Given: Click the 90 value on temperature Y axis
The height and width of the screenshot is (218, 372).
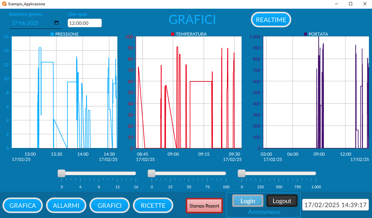Looking at the screenshot, I should [x=130, y=48].
